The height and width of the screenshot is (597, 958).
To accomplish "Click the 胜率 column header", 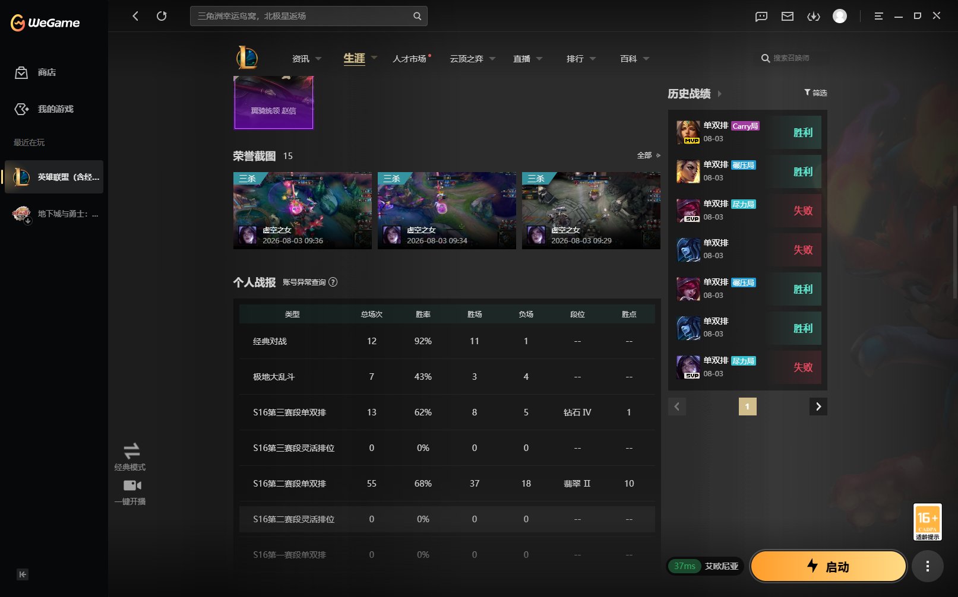I will (x=423, y=314).
